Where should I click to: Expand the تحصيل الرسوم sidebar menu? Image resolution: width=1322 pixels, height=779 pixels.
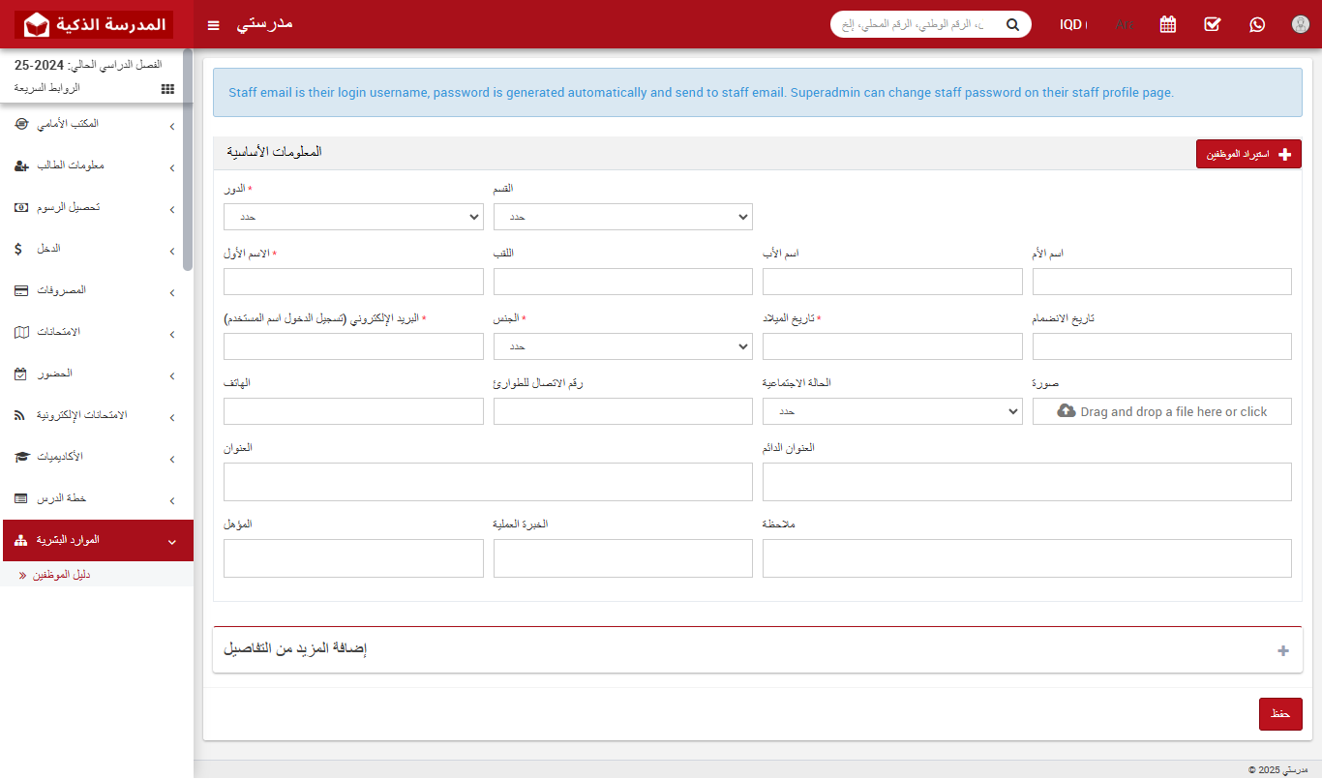tap(97, 207)
